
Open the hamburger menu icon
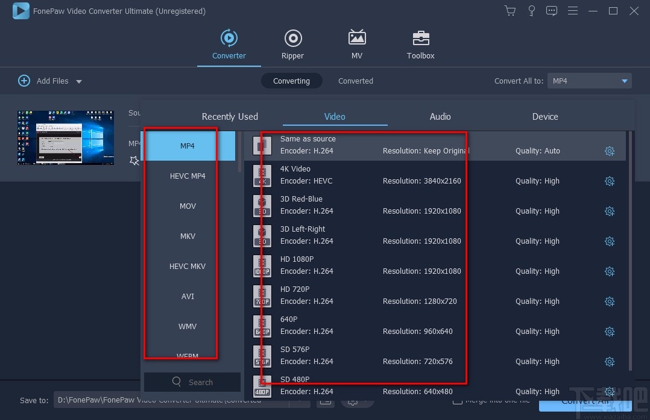pos(572,11)
